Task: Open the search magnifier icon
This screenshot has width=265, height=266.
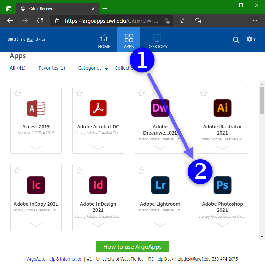Action: pos(236,40)
